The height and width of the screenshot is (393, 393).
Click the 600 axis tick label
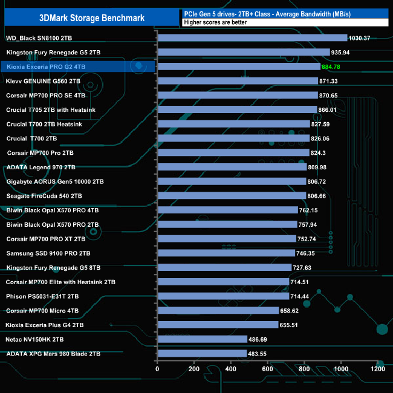pyautogui.click(x=267, y=369)
